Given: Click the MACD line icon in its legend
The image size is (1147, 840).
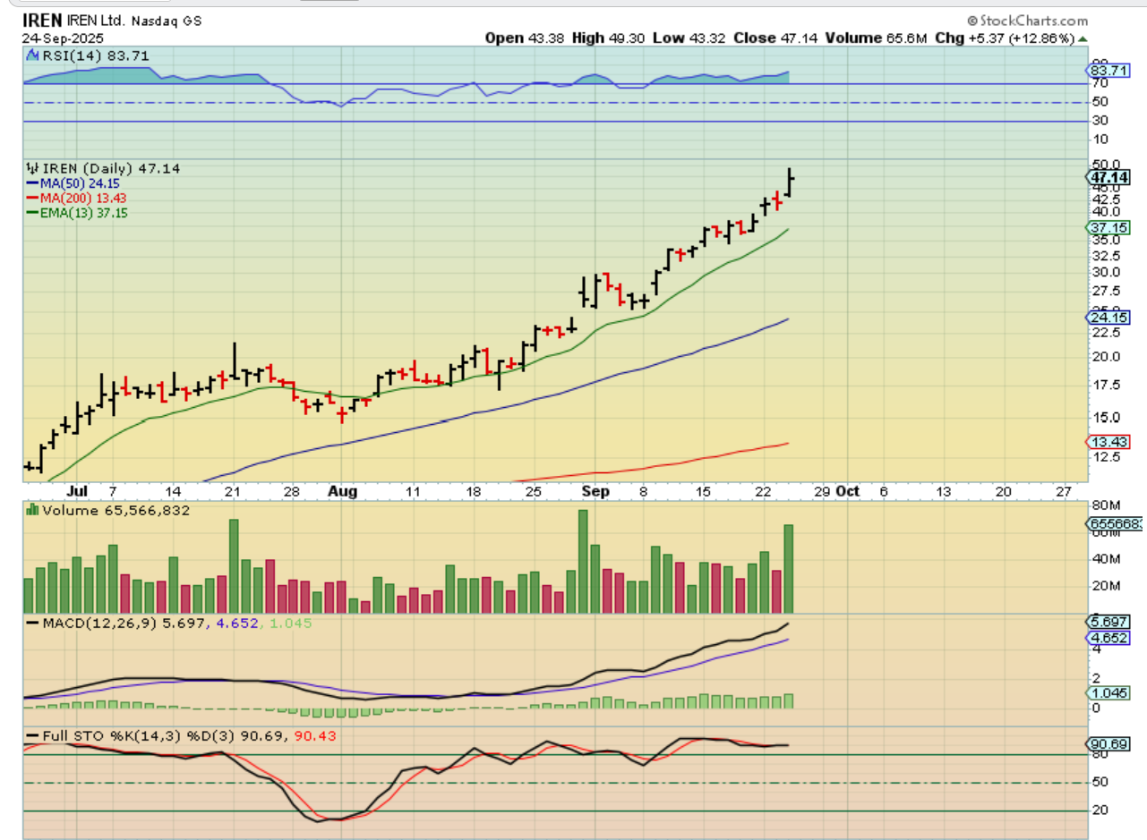Looking at the screenshot, I should [x=31, y=622].
